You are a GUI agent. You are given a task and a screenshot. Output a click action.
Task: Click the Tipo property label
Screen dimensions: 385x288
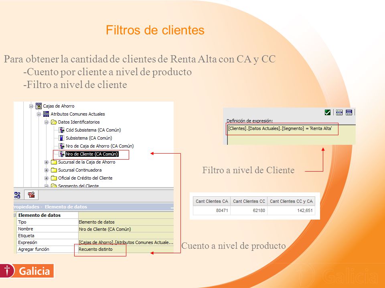22,222
